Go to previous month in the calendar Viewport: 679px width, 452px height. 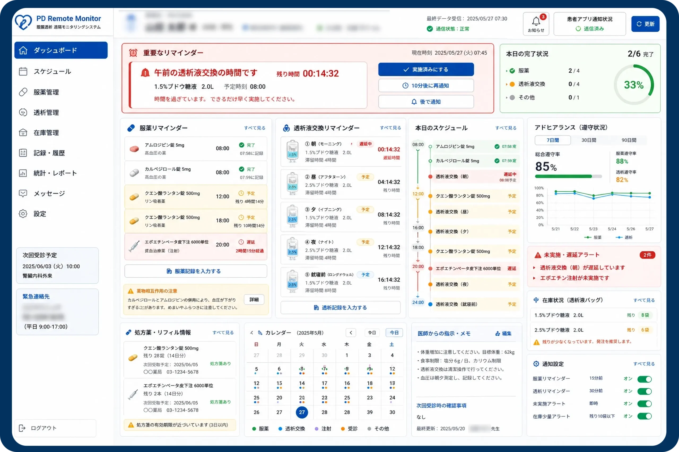[351, 333]
